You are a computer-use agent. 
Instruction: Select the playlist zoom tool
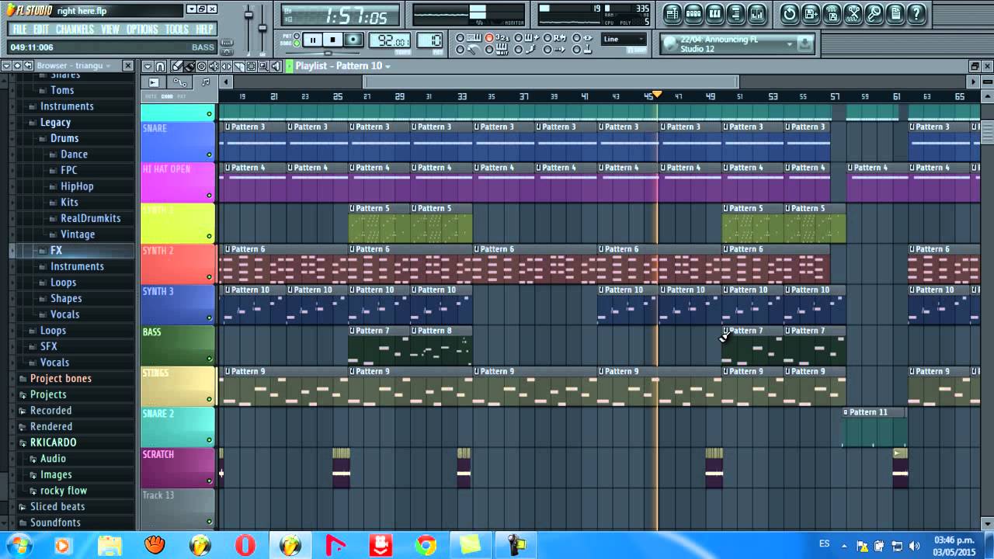click(x=262, y=66)
